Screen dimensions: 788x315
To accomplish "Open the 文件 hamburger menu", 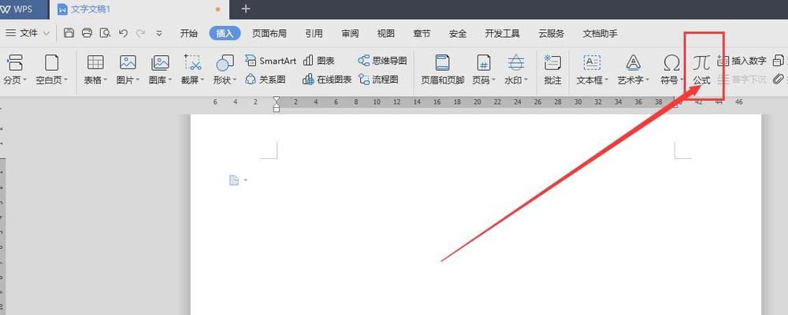I will coord(10,33).
